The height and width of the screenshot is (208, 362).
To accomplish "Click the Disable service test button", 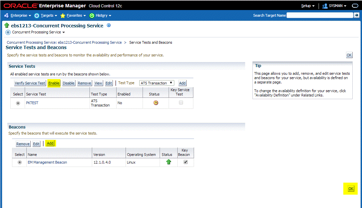I will (x=68, y=83).
